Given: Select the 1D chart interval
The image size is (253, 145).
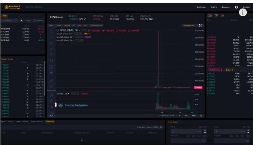Looking at the screenshot, I should (x=73, y=25).
